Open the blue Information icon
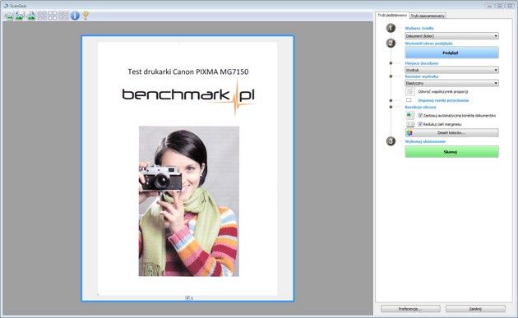Viewport: 518px width, 318px height. pos(75,16)
